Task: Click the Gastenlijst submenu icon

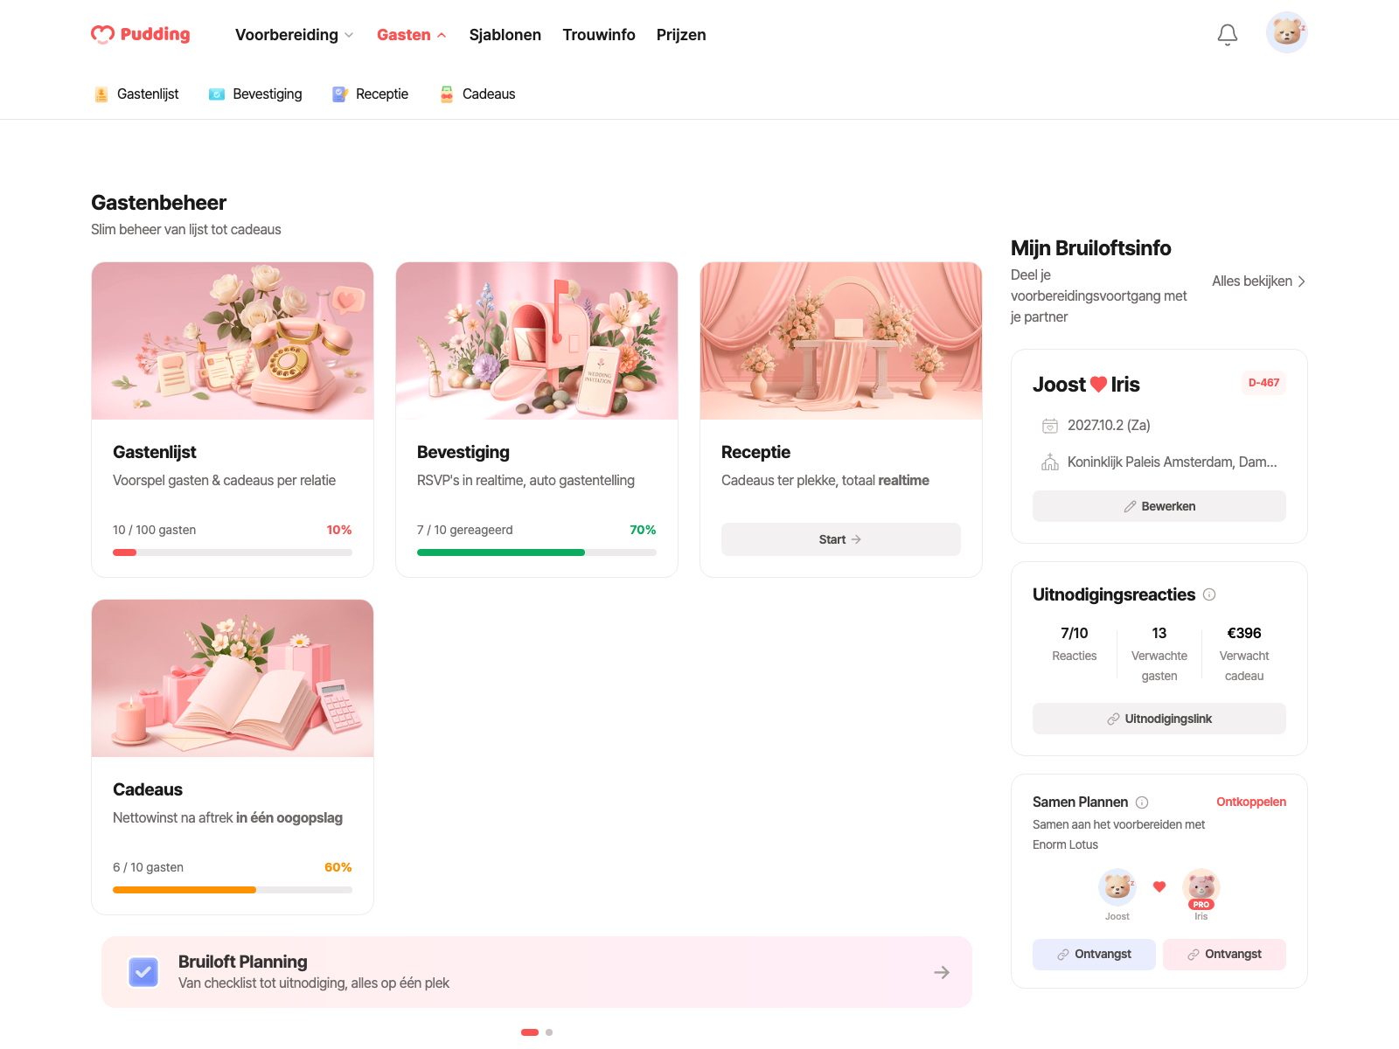Action: coord(101,94)
